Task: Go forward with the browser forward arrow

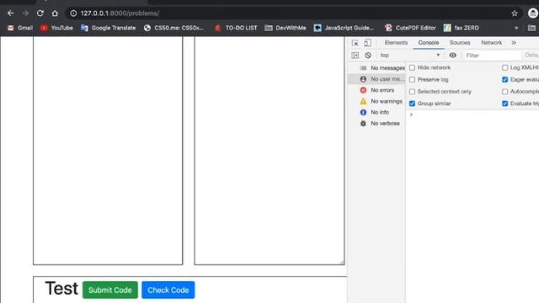Action: pos(25,13)
